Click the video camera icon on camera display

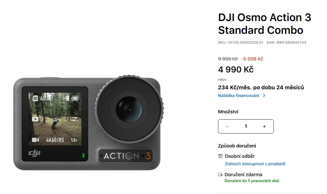click(35, 140)
